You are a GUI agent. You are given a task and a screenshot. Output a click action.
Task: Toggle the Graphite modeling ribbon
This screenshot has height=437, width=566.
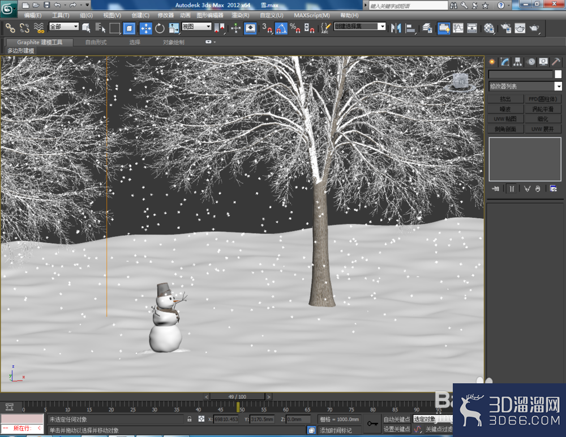click(x=444, y=28)
